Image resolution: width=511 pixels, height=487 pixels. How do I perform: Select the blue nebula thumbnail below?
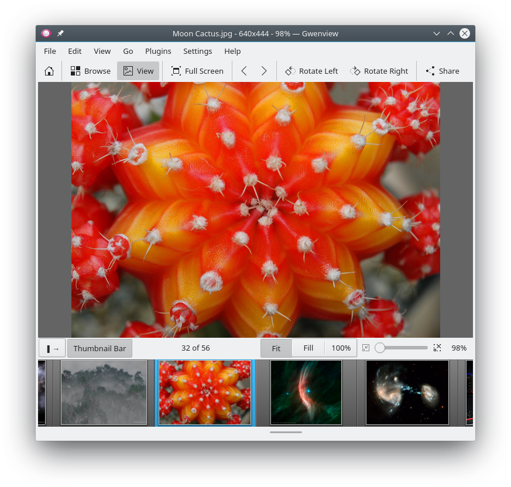coord(306,392)
